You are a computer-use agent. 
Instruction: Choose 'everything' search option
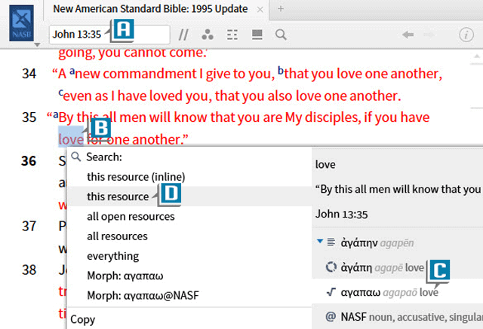coord(112,256)
